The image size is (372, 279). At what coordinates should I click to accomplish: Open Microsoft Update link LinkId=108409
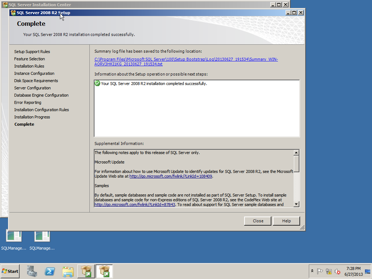tap(171, 176)
